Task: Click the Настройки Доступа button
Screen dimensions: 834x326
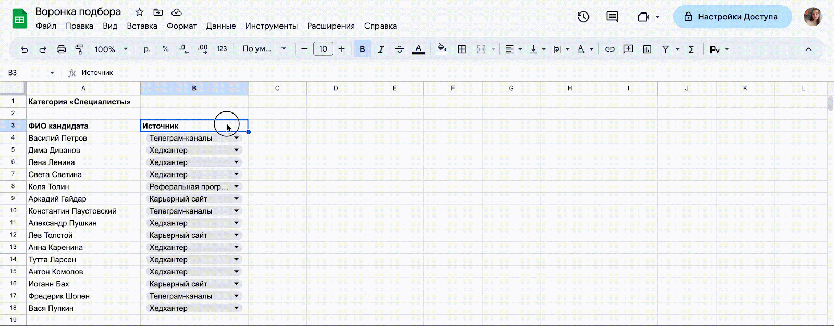Action: (732, 17)
